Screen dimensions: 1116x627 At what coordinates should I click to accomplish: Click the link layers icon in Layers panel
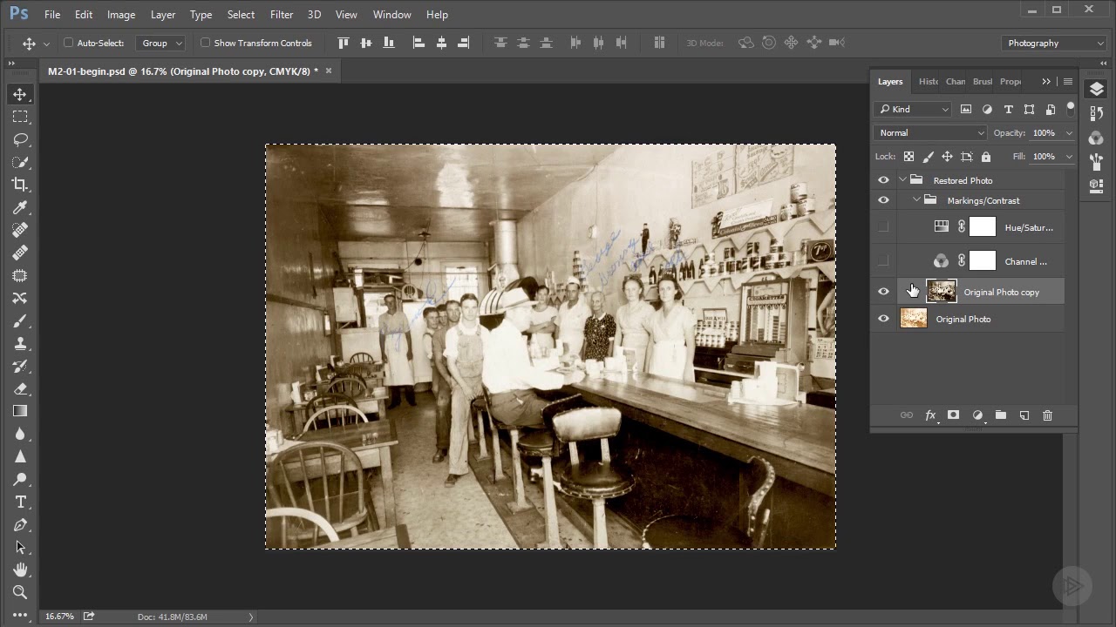tap(907, 415)
